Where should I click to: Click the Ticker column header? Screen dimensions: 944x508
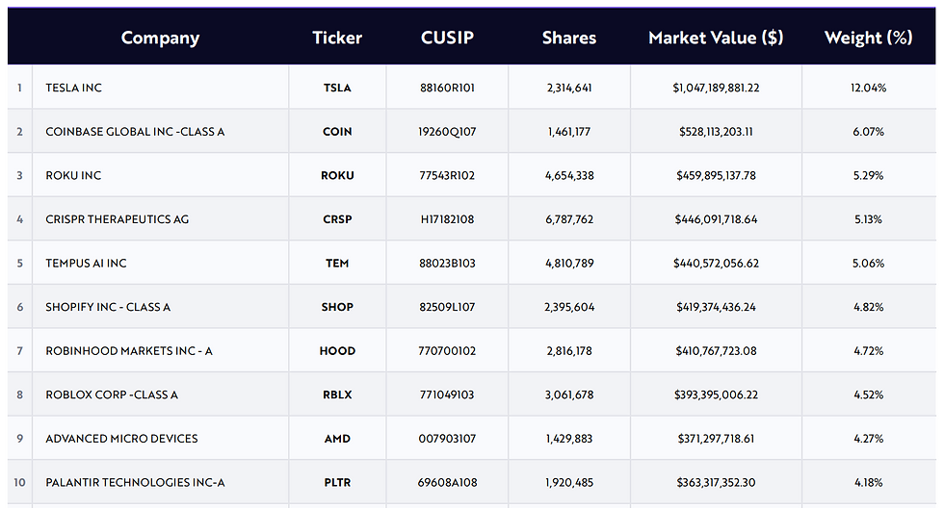(x=337, y=38)
